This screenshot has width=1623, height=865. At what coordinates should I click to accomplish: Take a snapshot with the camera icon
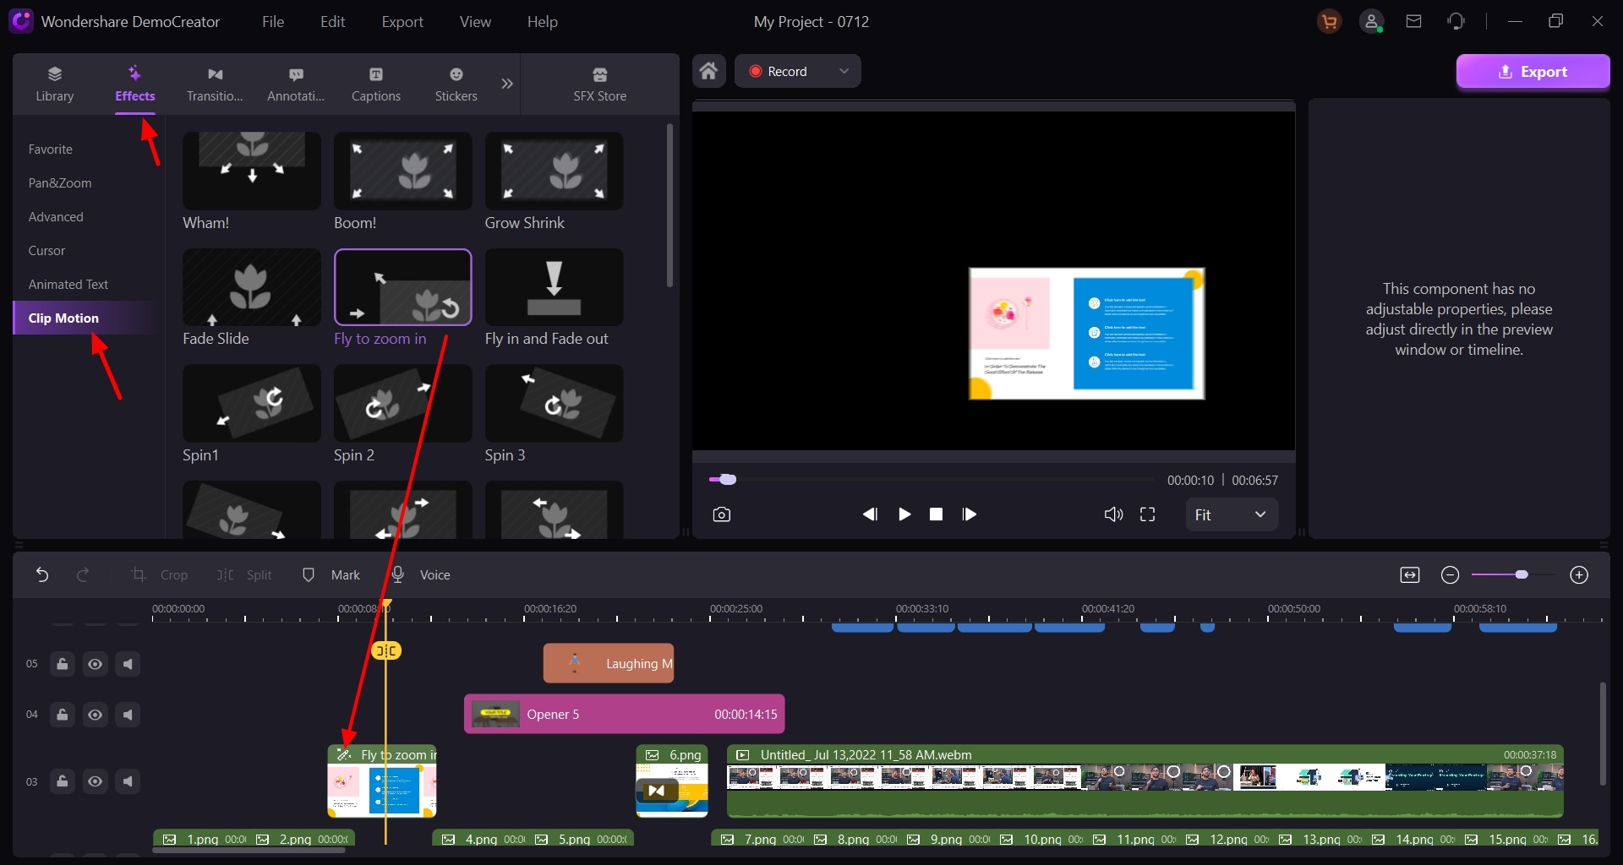[721, 514]
